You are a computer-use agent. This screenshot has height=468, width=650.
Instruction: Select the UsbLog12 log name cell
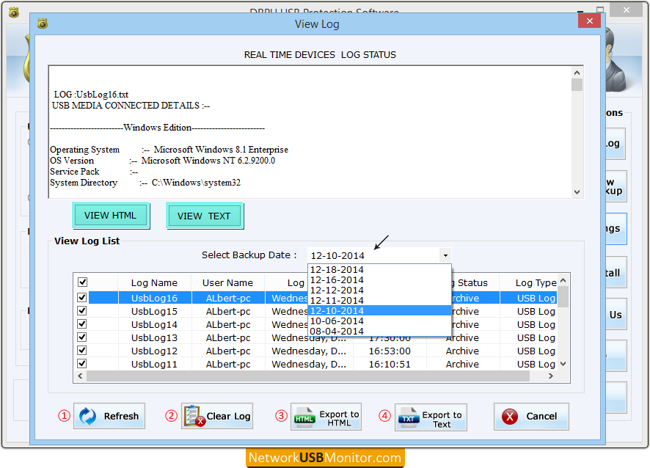point(154,351)
